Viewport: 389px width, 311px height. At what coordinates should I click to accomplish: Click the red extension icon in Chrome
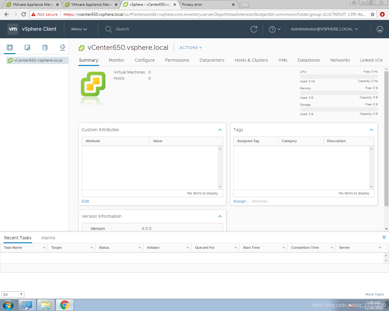382,14
